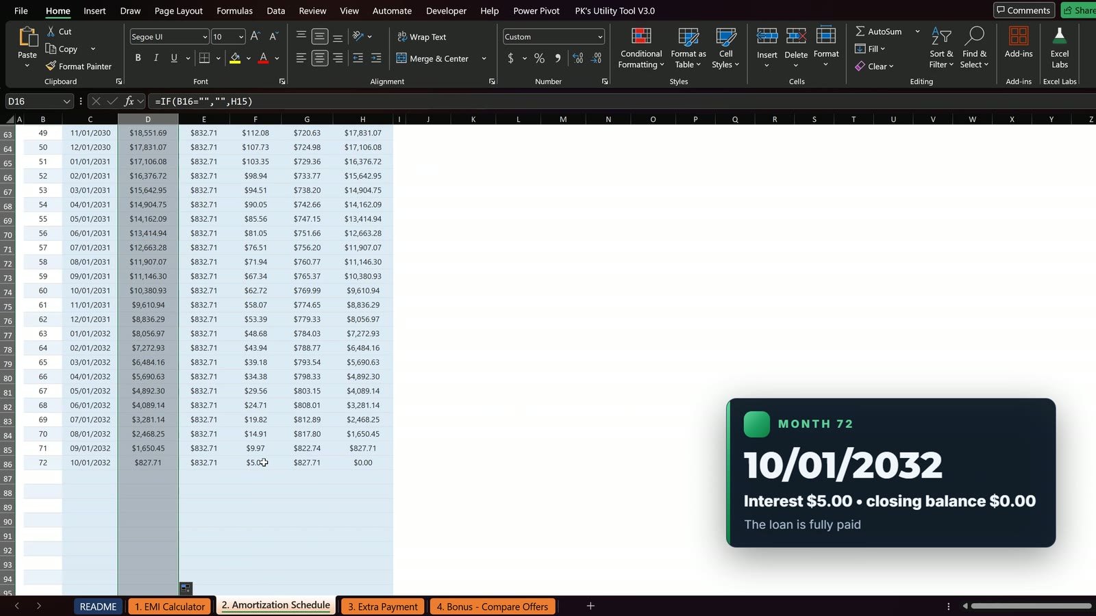Viewport: 1096px width, 616px height.
Task: Open the Formulas ribbon tab
Action: (x=234, y=11)
